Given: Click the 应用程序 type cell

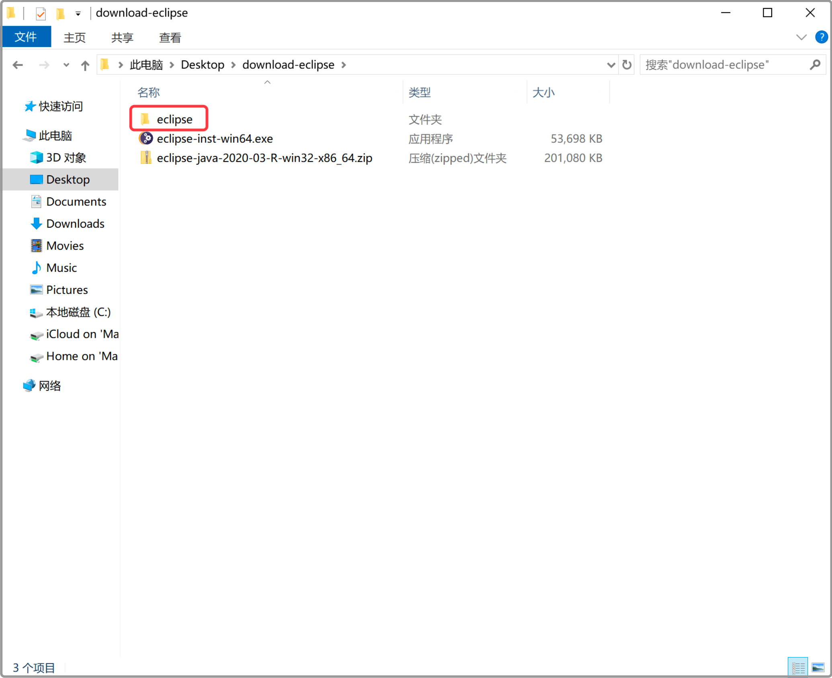Looking at the screenshot, I should [431, 139].
